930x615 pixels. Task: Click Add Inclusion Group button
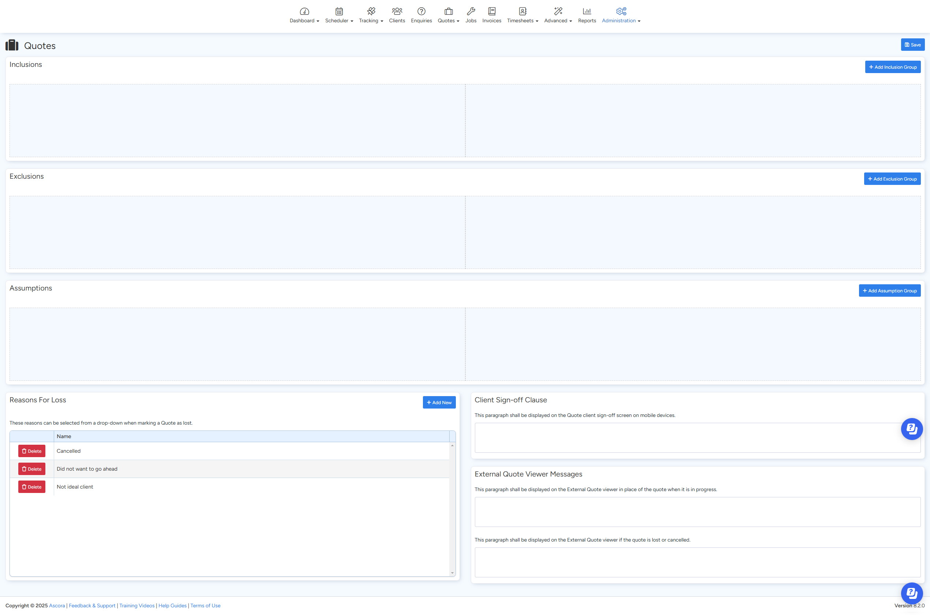click(892, 67)
